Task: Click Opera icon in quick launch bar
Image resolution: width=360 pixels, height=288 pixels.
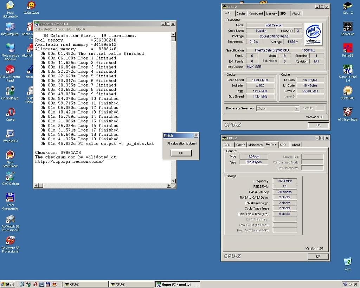Action: (35, 284)
